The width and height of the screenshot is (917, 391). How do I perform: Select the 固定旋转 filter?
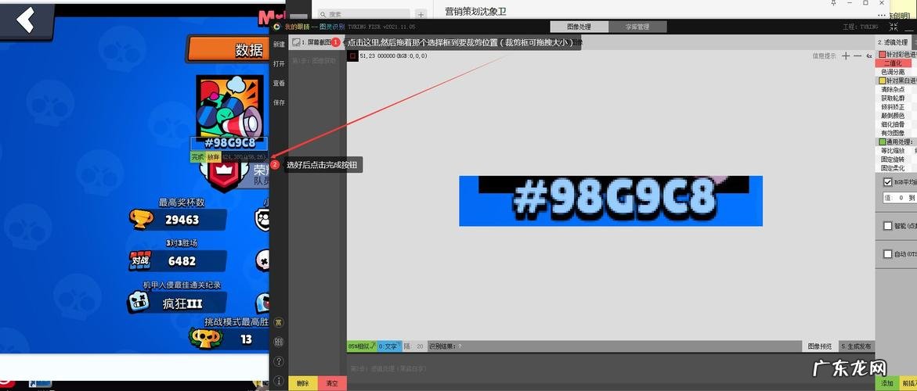pyautogui.click(x=893, y=160)
